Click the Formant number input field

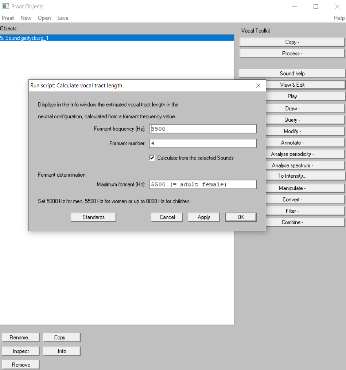coord(203,143)
